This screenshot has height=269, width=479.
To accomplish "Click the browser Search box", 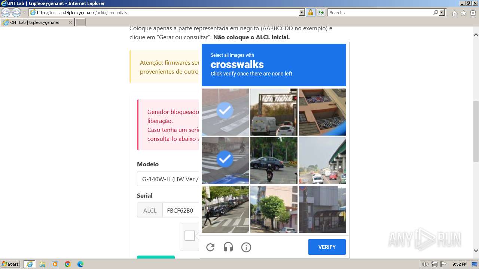I will click(x=381, y=12).
